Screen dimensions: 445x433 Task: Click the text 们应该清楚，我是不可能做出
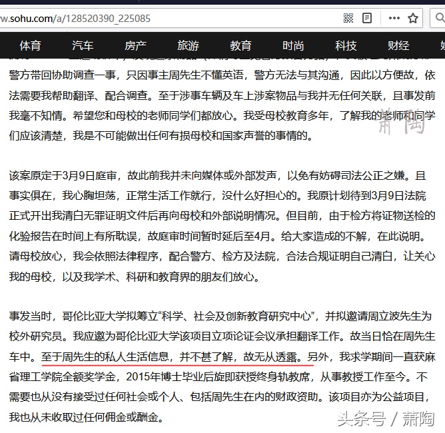coord(78,136)
